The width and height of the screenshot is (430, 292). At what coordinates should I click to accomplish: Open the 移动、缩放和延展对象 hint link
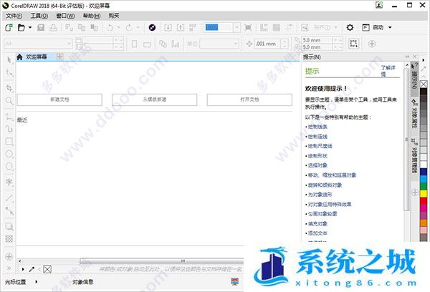tap(332, 175)
